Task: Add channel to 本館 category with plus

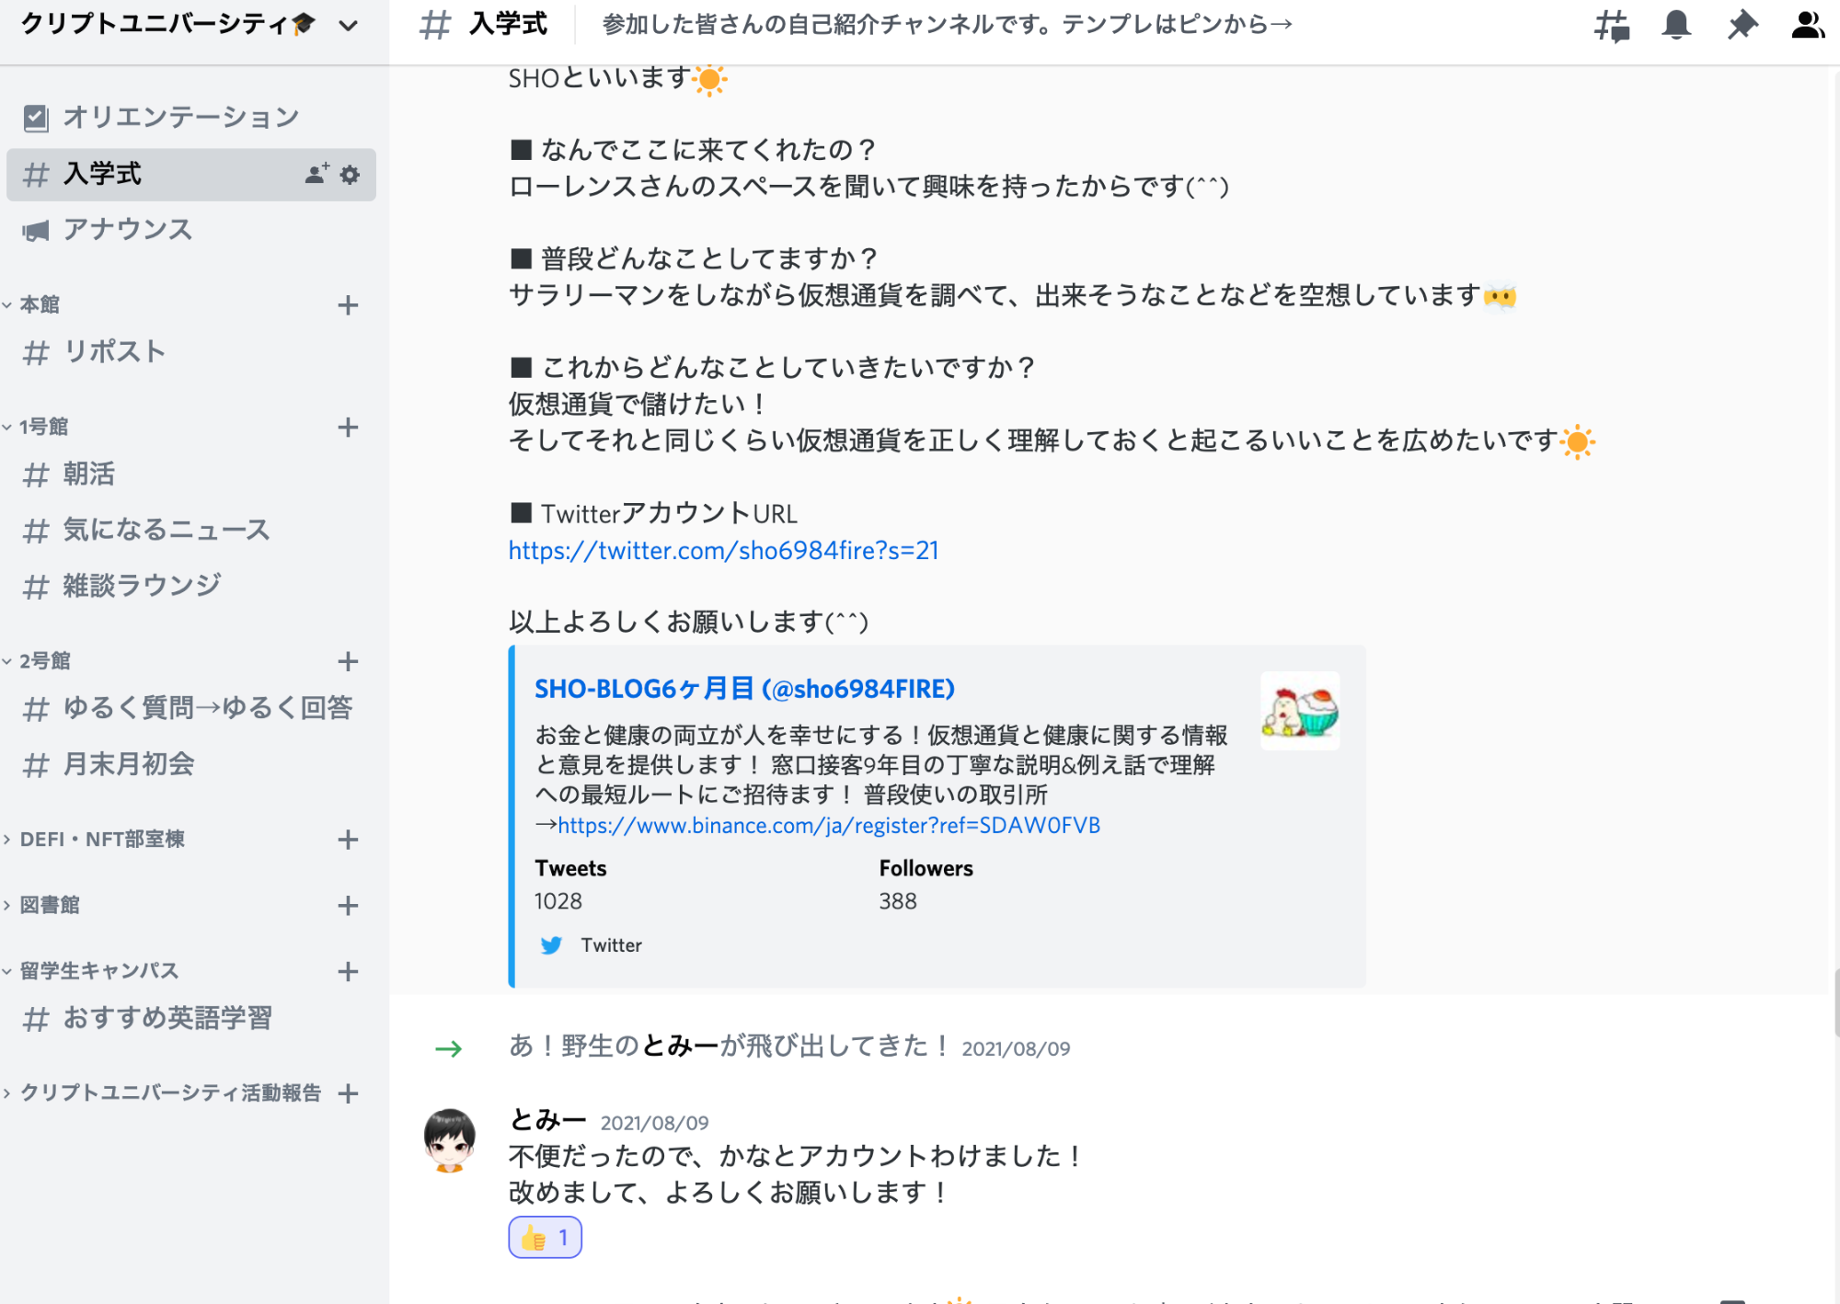Action: tap(348, 305)
